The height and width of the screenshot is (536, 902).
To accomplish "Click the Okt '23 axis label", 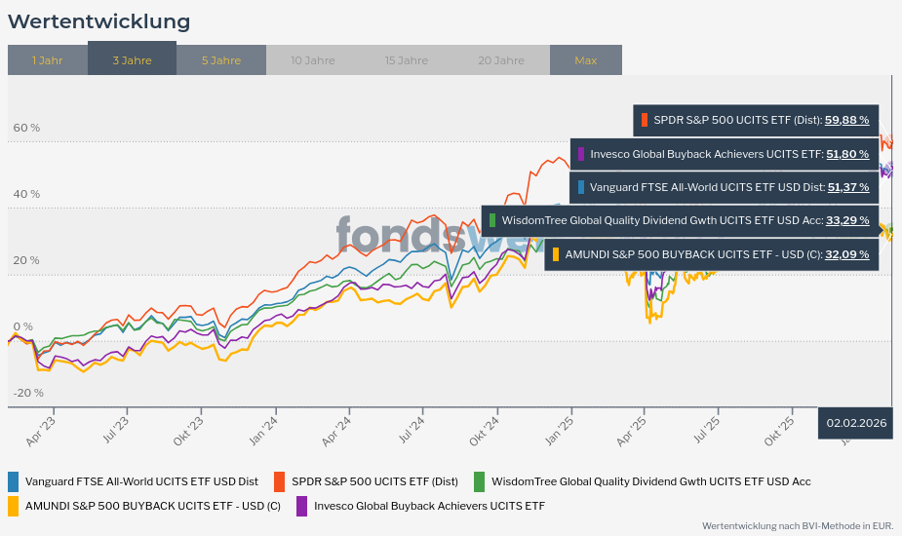I will 189,431.
